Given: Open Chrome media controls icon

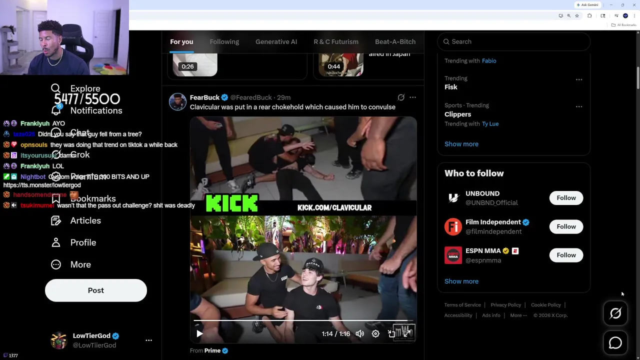Looking at the screenshot, I should coord(616,15).
